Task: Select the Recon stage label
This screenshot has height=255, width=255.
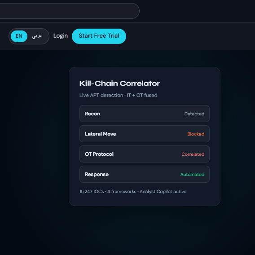Action: pos(92,114)
